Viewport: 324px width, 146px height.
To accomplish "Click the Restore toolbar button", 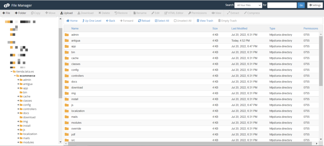I will (x=121, y=13).
